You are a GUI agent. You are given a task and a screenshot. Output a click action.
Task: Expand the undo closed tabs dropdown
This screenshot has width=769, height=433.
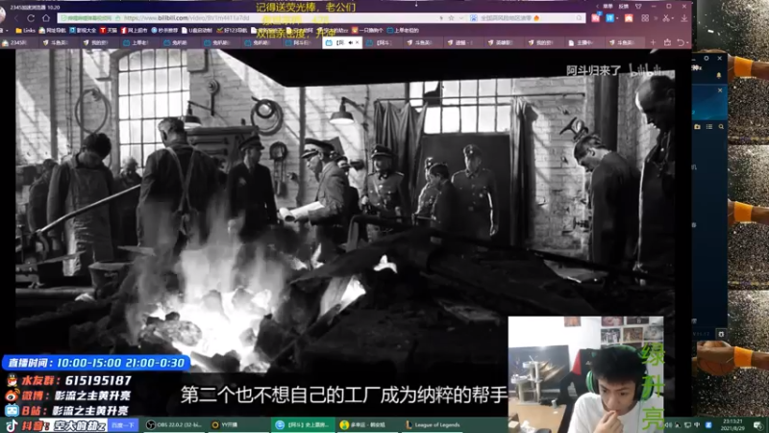(687, 43)
